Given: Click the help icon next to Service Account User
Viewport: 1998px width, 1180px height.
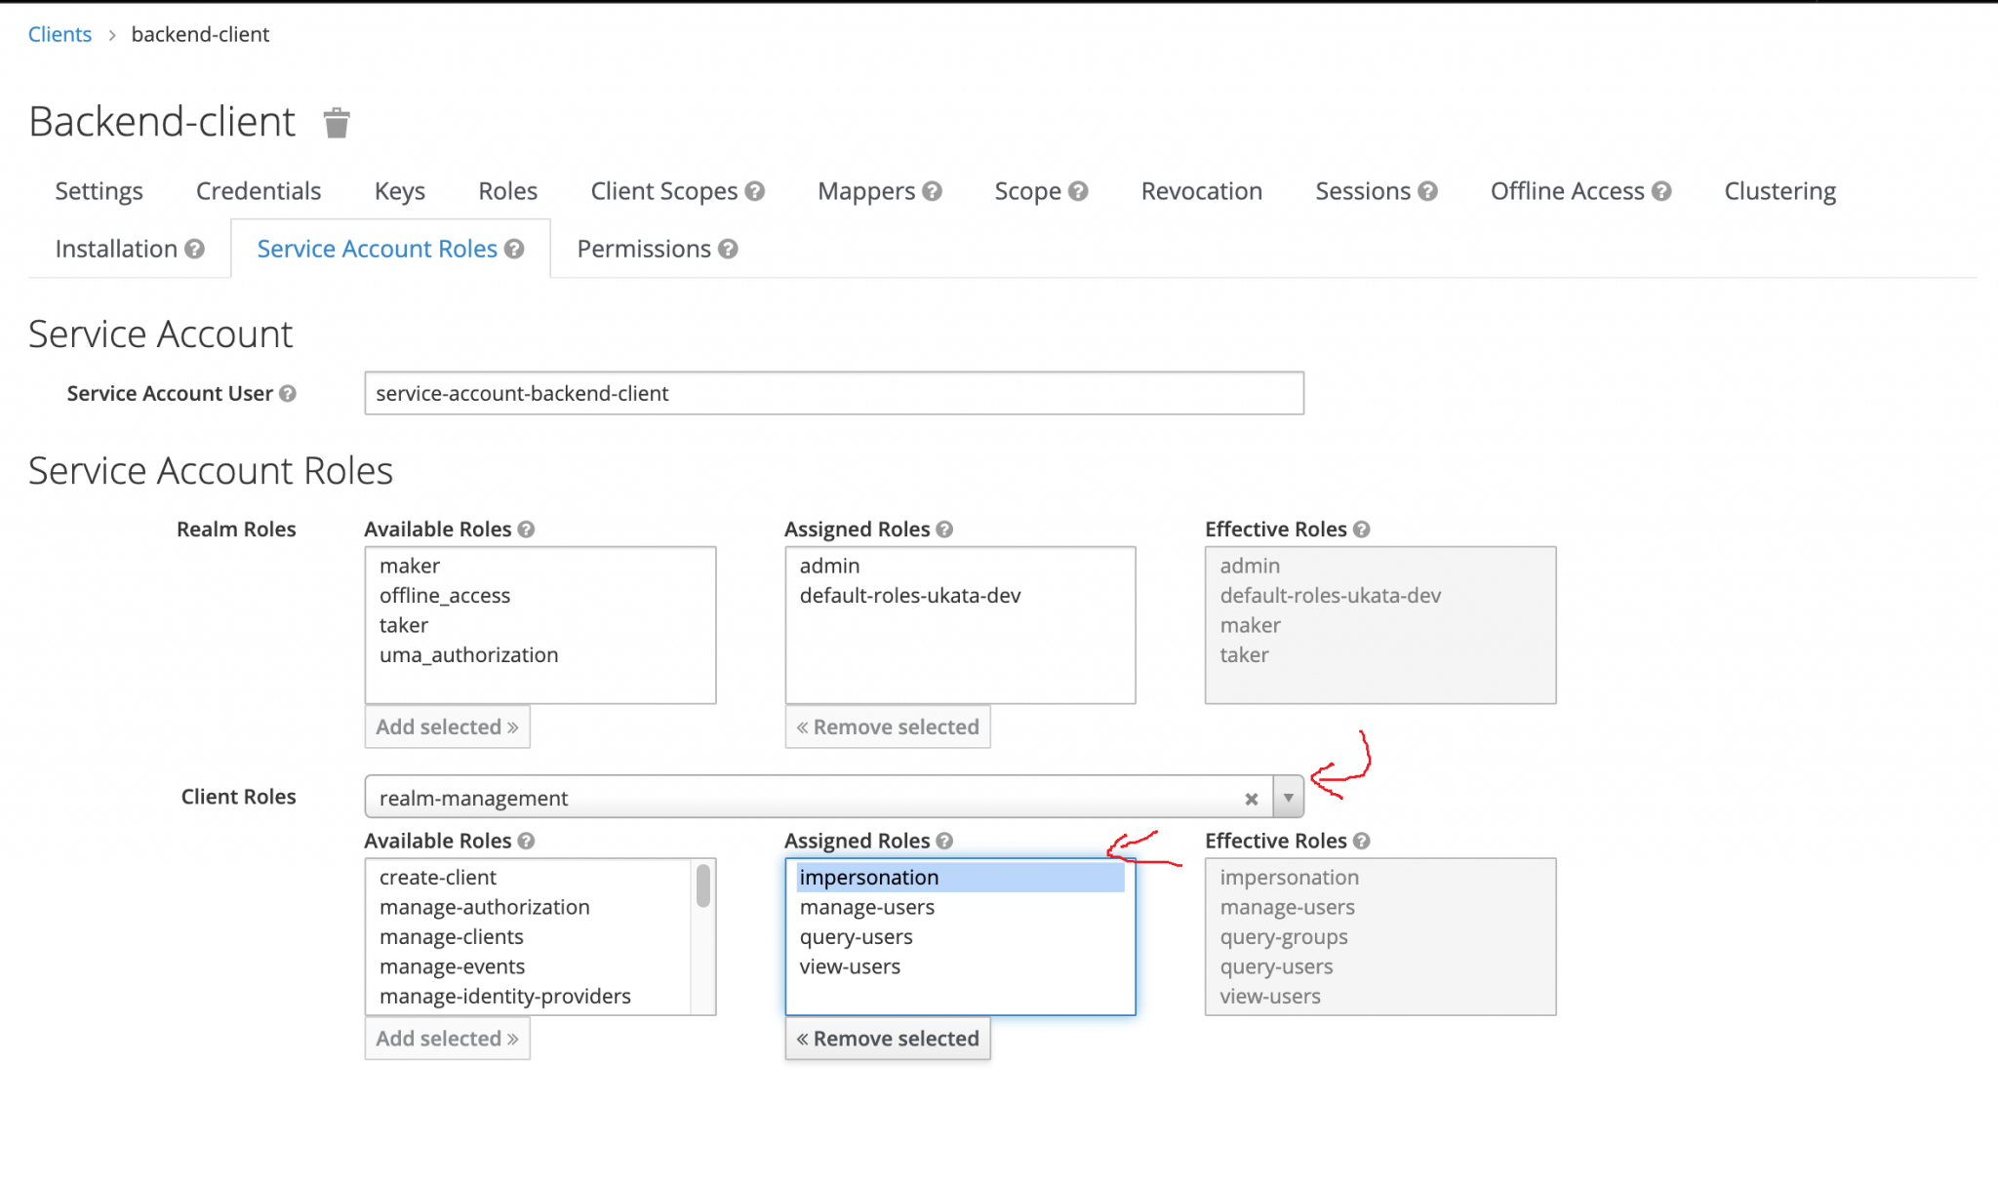Looking at the screenshot, I should tap(287, 394).
